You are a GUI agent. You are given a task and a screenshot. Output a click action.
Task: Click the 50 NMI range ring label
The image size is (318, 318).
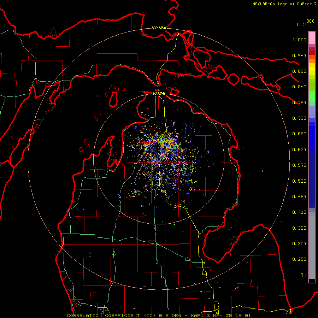(159, 93)
